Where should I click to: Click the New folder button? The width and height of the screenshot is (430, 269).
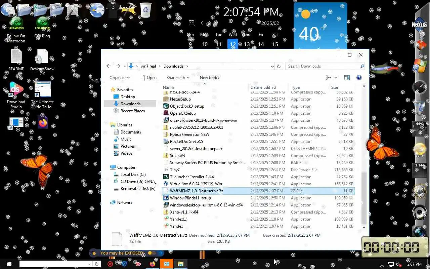point(210,78)
